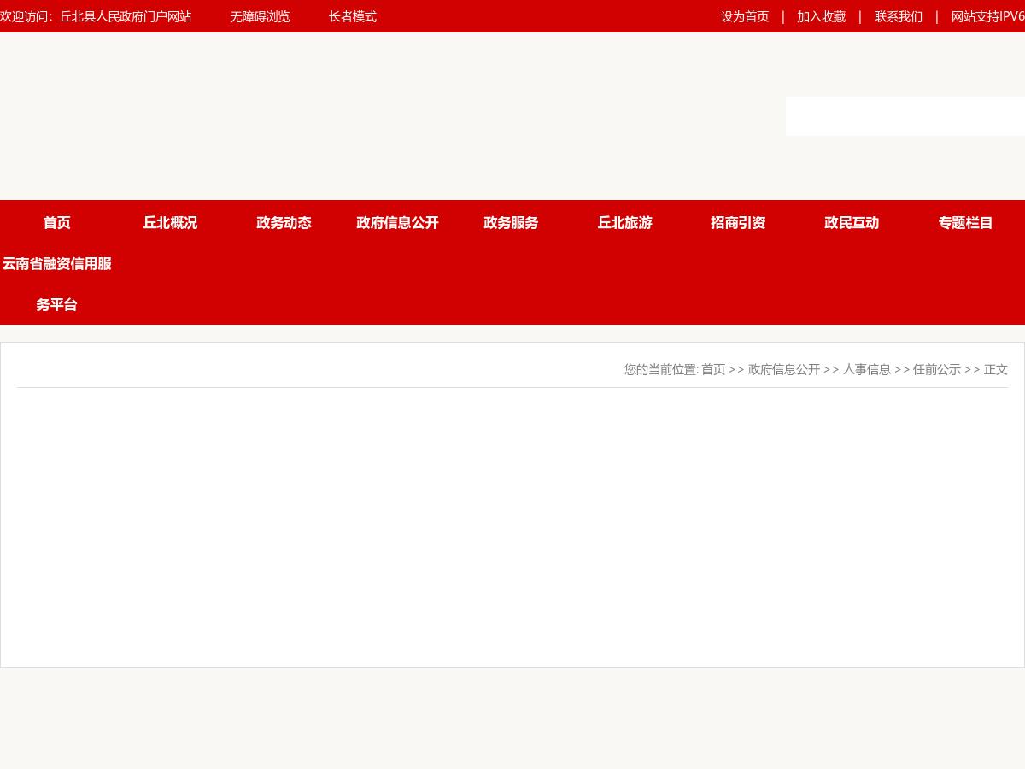
Task: Open the 招商引资 menu
Action: coord(738,222)
